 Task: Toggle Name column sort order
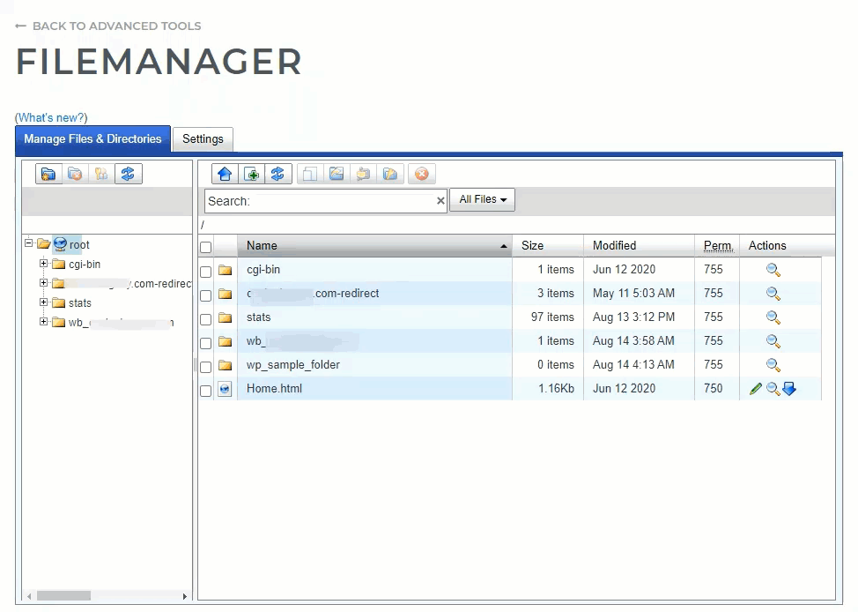264,245
